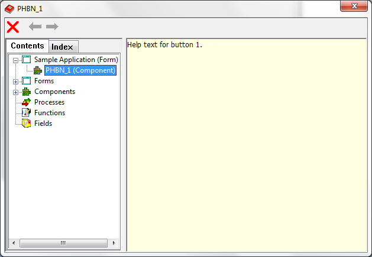This screenshot has width=372, height=257.
Task: Expand the Components tree node
Action: 15,93
